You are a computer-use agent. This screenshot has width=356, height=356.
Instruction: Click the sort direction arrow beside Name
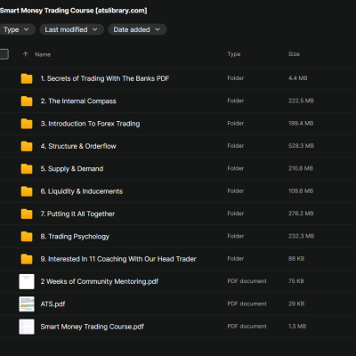tap(26, 54)
